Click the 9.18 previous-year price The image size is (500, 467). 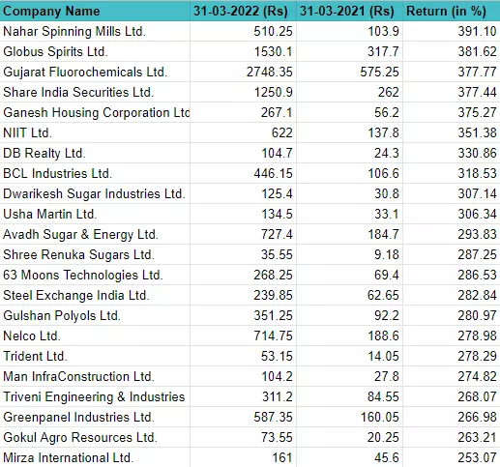[x=387, y=255]
